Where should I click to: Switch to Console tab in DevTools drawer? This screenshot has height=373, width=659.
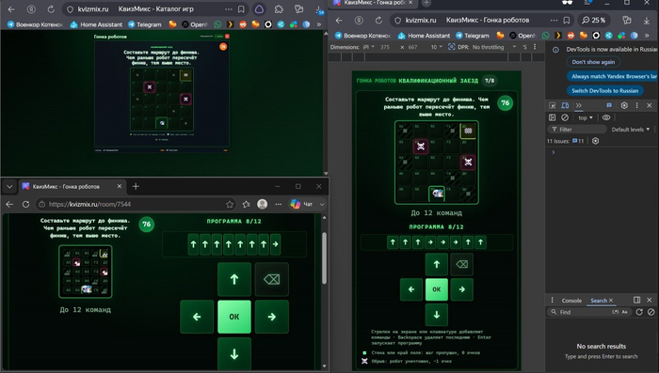coord(571,301)
